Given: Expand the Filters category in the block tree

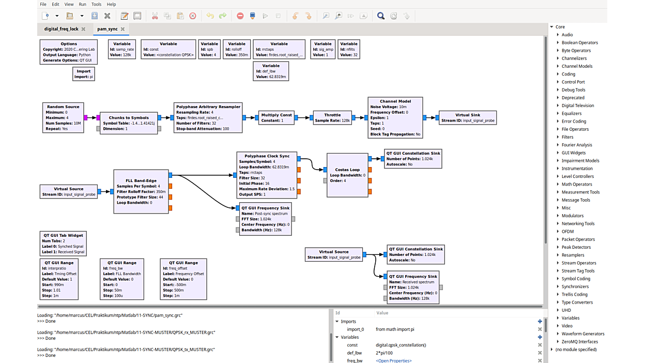Looking at the screenshot, I should (558, 137).
